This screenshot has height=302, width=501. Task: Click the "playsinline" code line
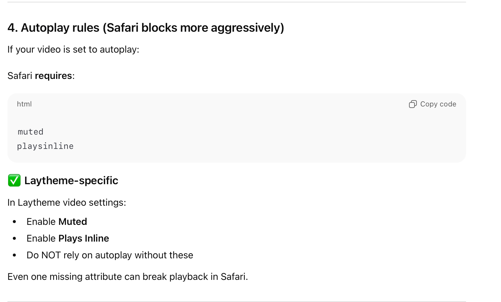tap(45, 146)
